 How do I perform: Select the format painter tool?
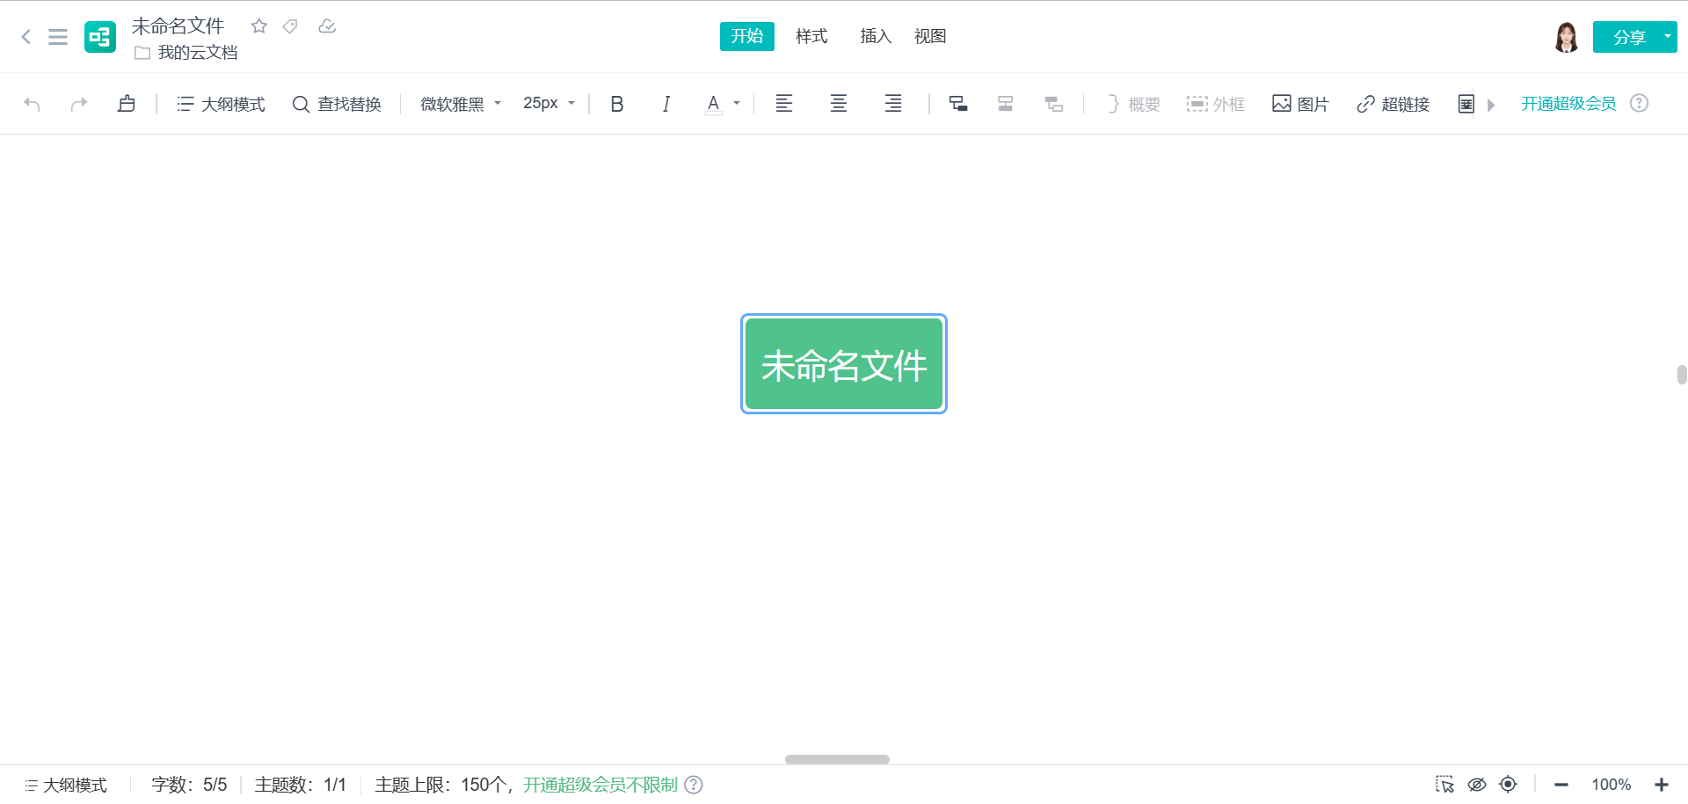coord(127,104)
